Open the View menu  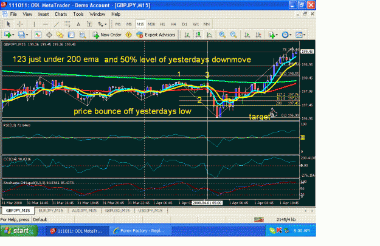click(27, 14)
